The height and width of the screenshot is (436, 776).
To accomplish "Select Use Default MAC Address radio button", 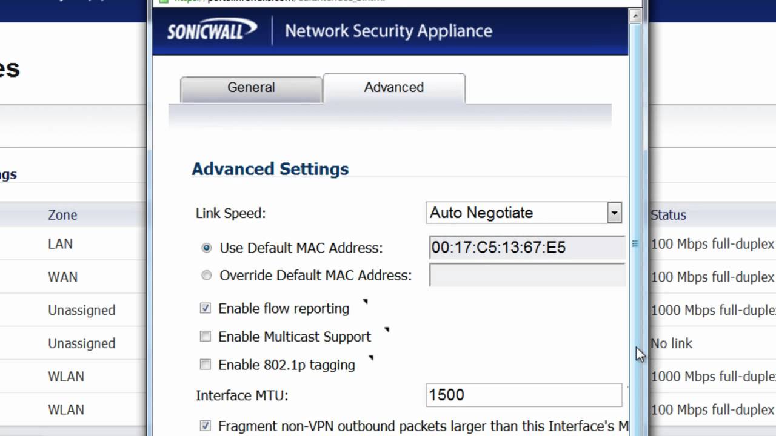I will 207,248.
